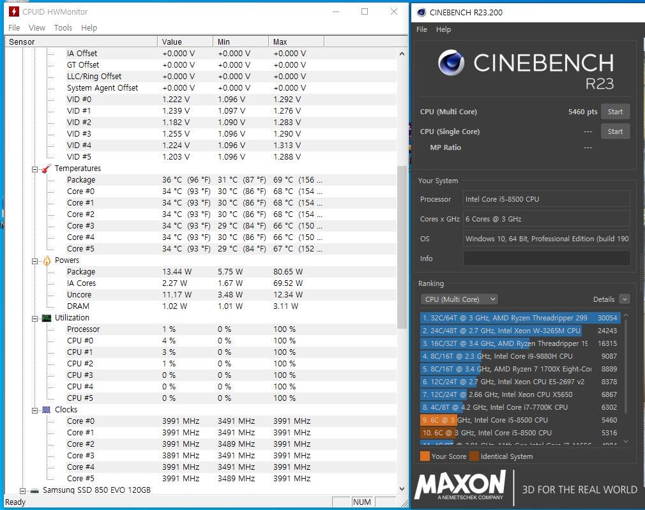The image size is (645, 510).
Task: Click the HWMonitor scrollbar up arrow
Action: (x=402, y=54)
